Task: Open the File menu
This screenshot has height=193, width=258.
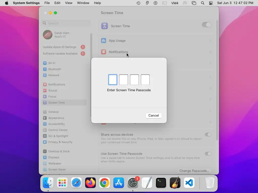Action: (x=47, y=3)
